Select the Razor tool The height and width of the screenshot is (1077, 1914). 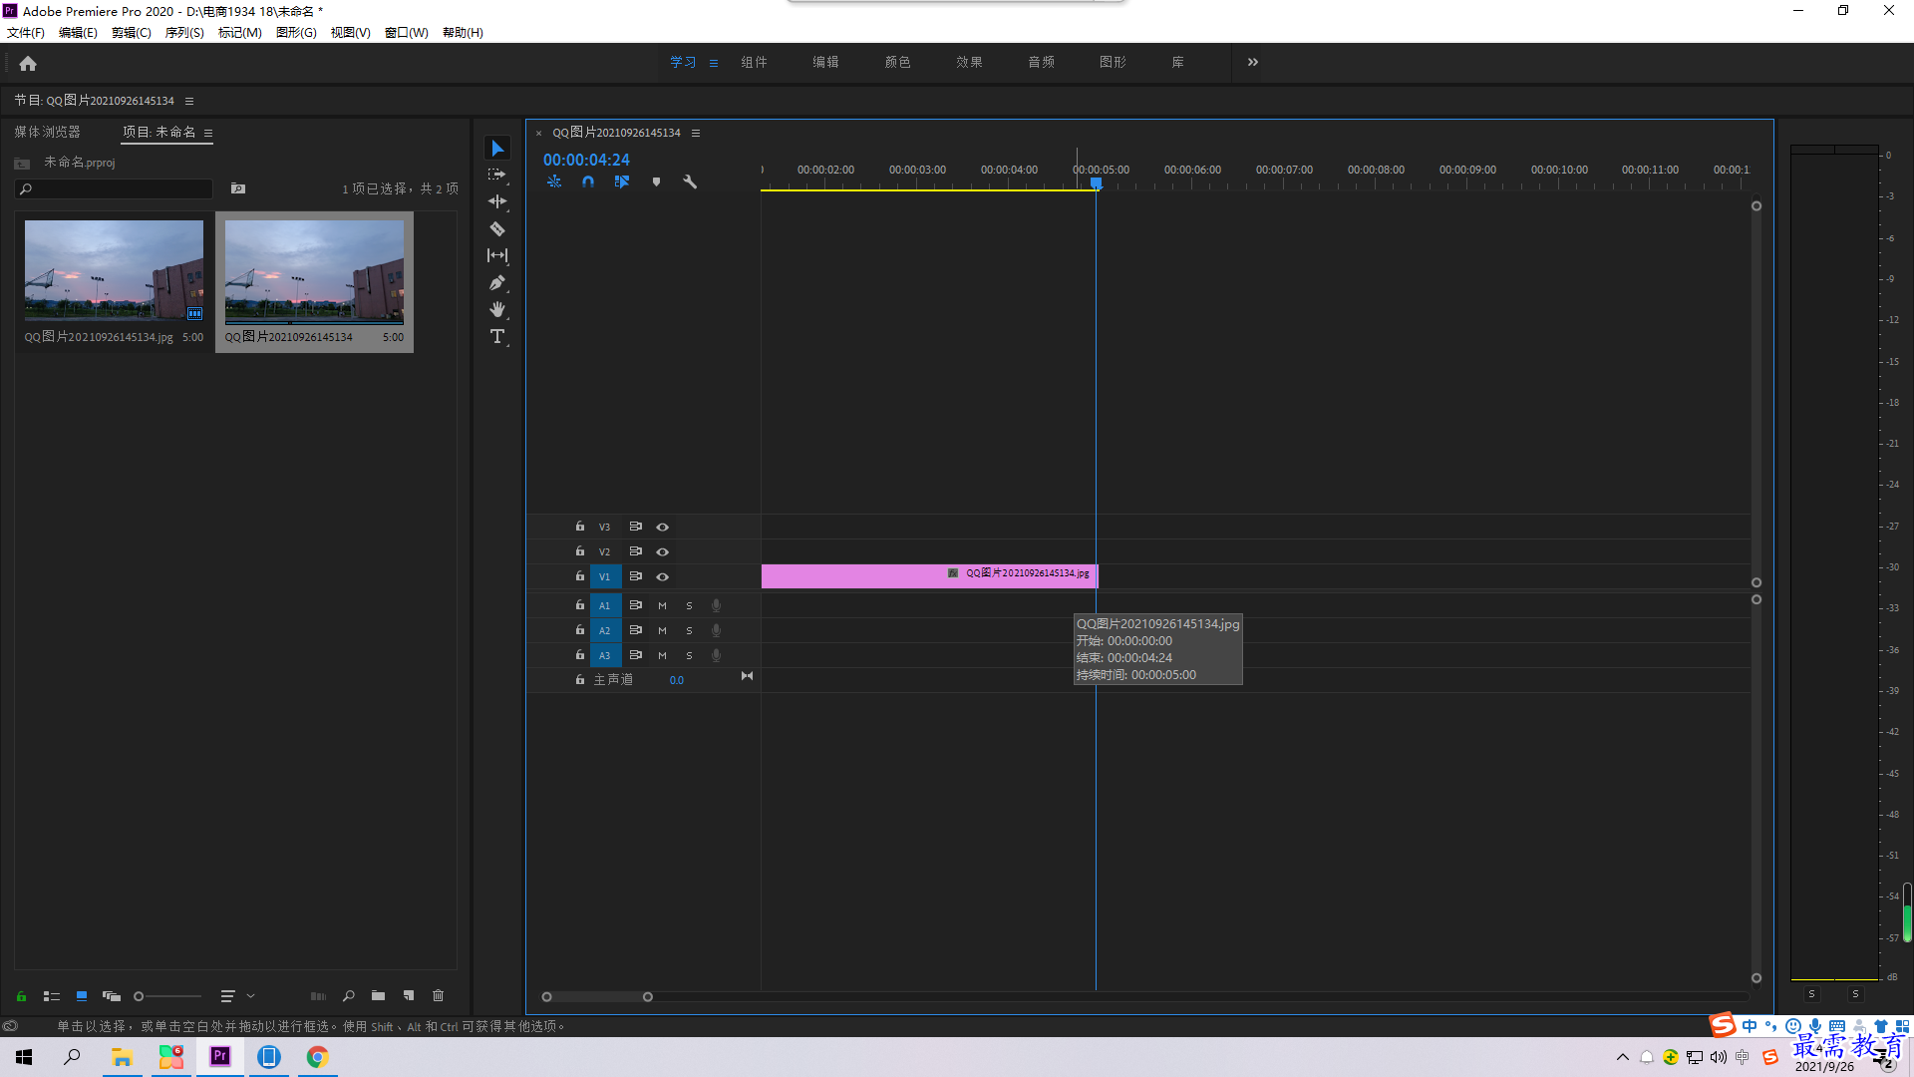tap(497, 228)
